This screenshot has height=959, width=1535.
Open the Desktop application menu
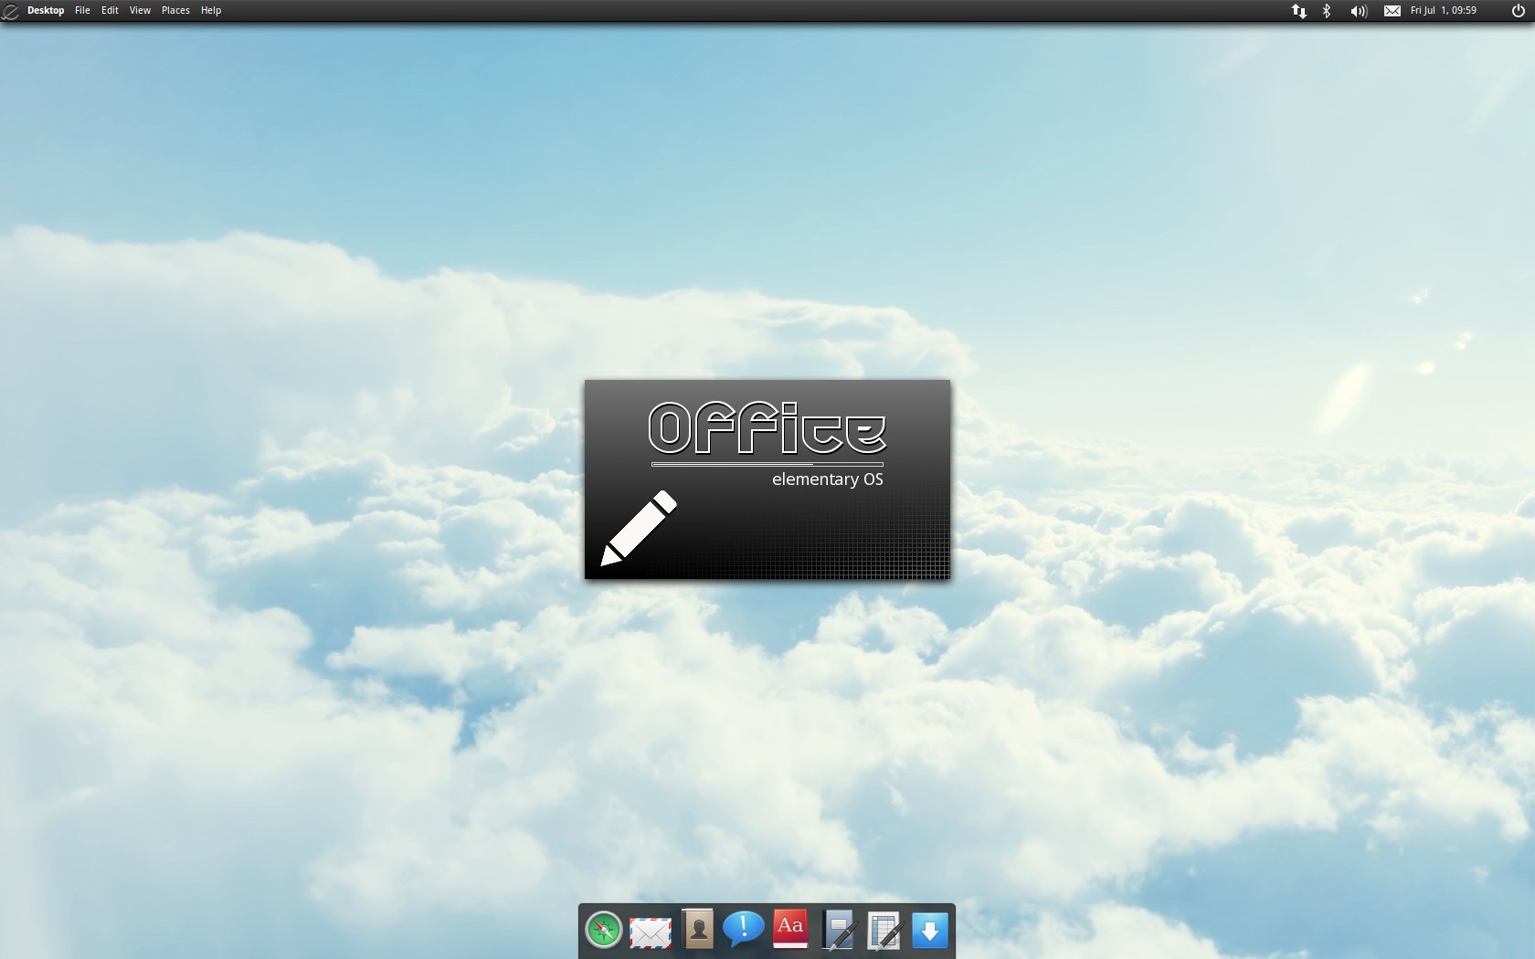[46, 11]
